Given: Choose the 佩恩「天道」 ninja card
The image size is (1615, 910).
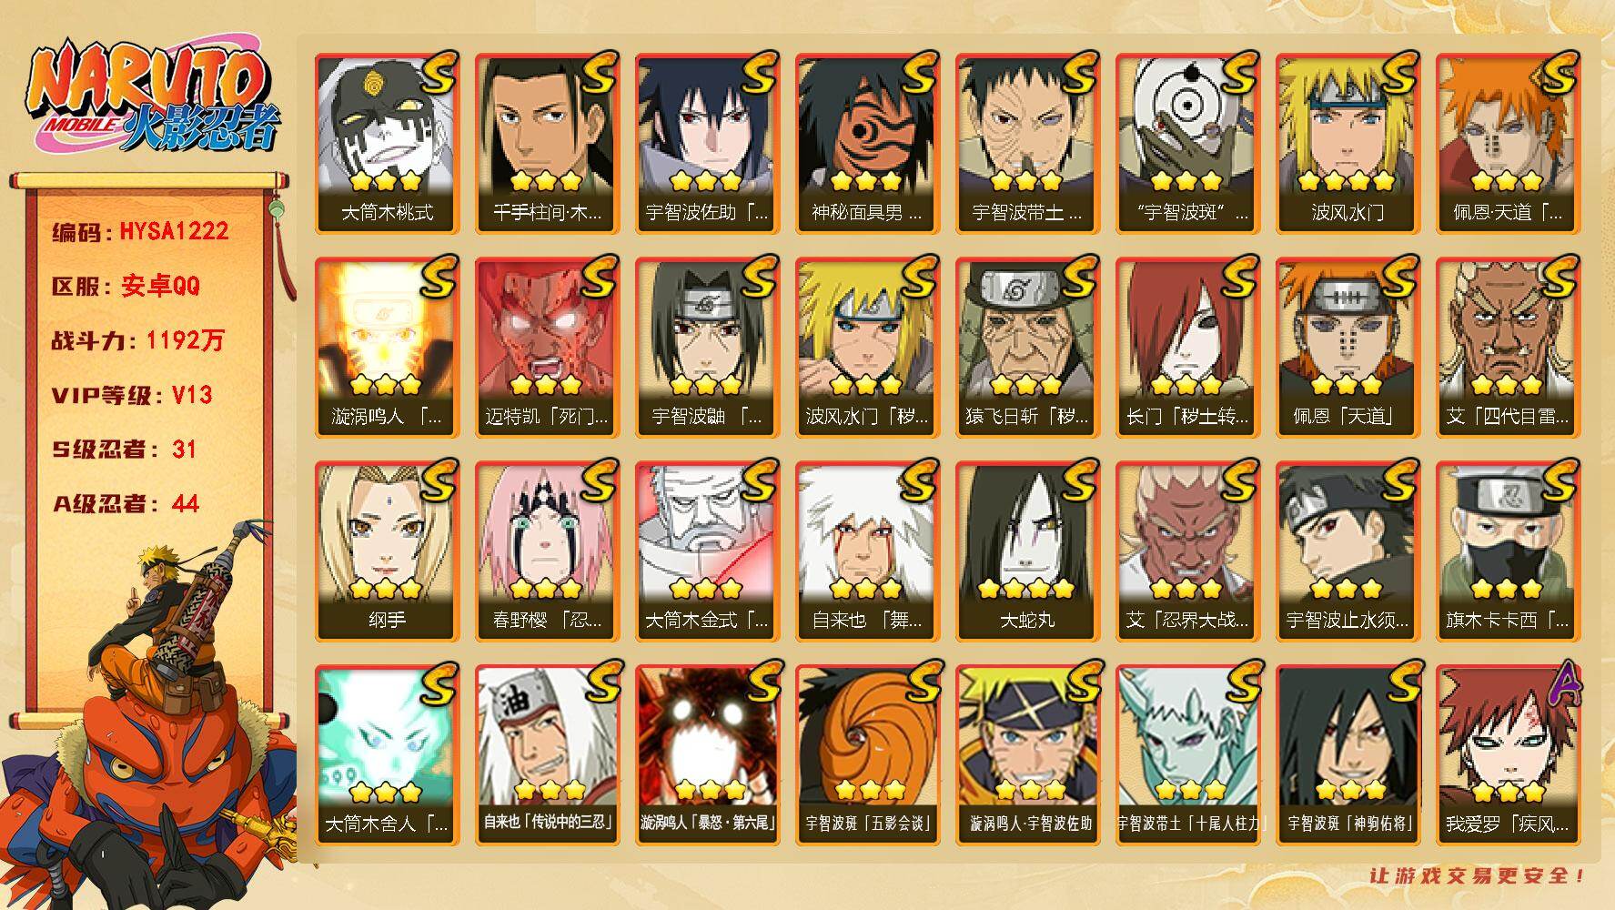Looking at the screenshot, I should tap(1348, 348).
